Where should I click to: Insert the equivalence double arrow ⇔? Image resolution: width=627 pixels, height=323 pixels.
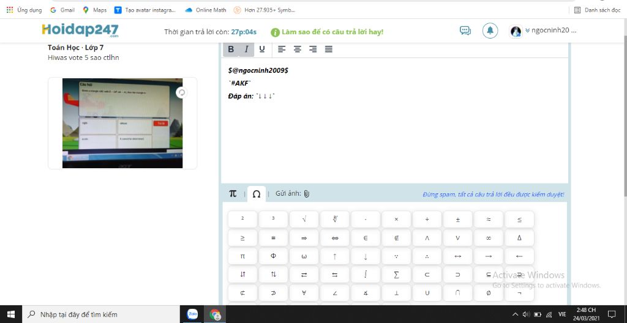click(x=335, y=238)
